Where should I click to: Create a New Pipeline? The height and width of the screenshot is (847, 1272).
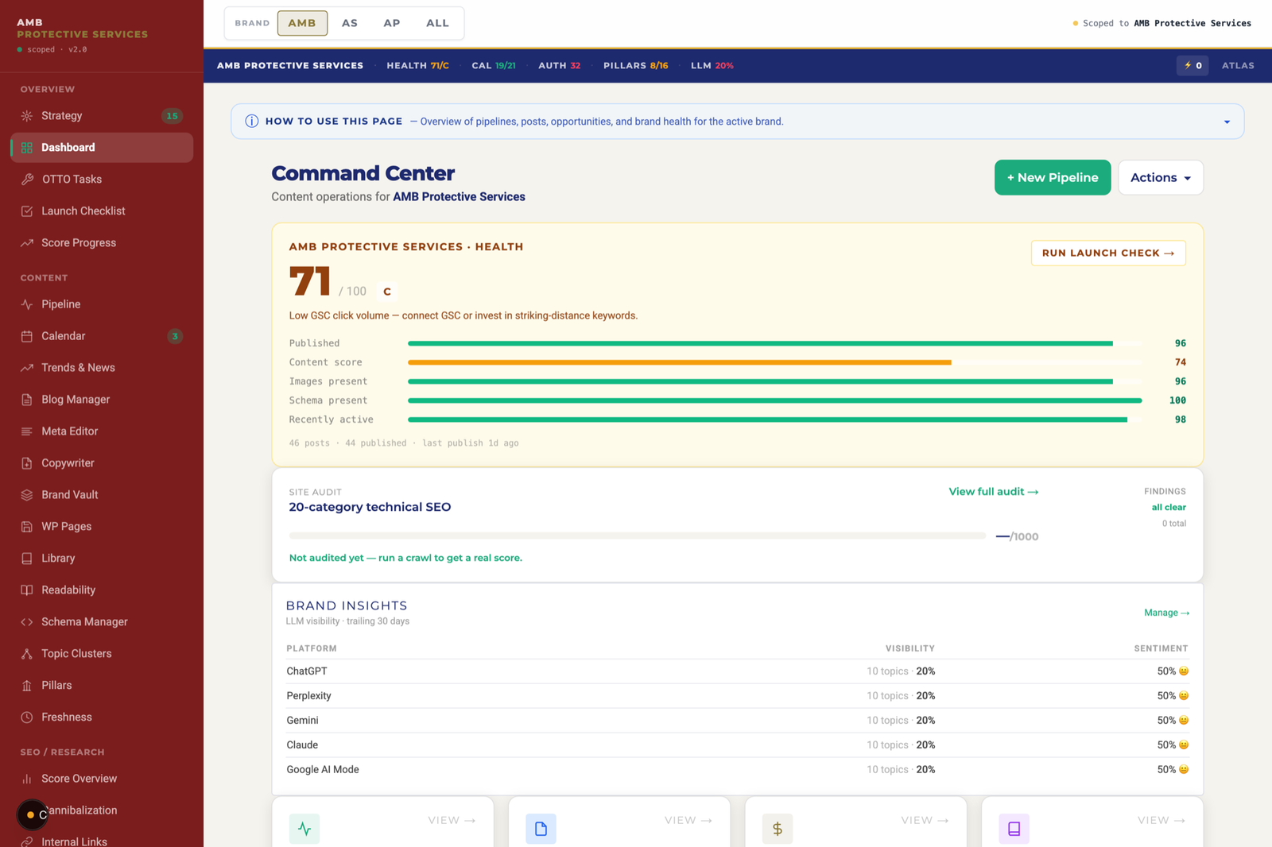(1053, 178)
